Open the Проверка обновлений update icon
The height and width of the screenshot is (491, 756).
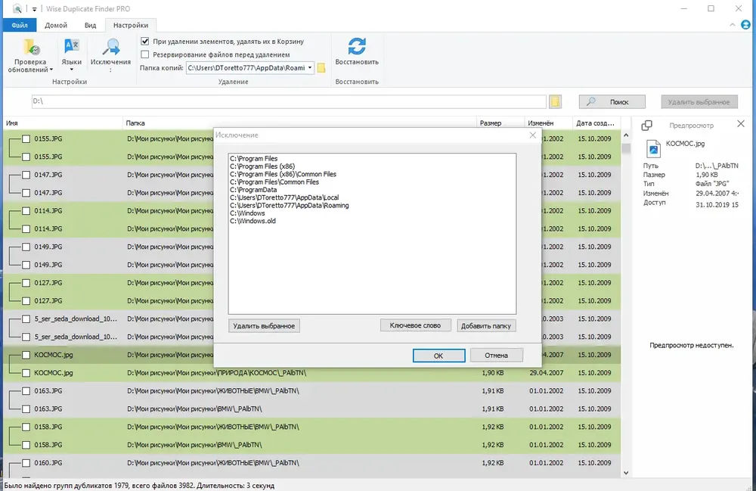[x=30, y=47]
